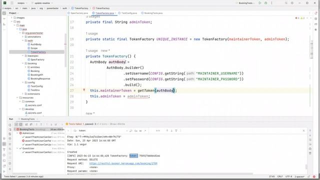Toggle Words option in console search

pyautogui.click(x=140, y=131)
